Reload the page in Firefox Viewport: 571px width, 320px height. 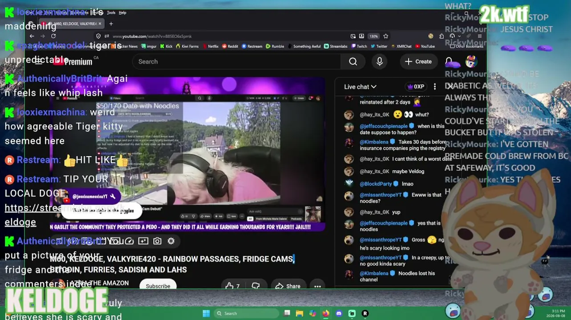(53, 36)
